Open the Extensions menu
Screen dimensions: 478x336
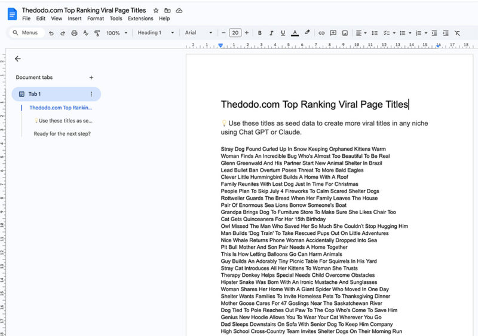click(140, 19)
